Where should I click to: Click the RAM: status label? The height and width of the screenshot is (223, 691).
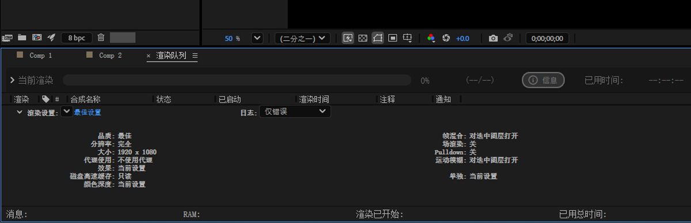click(191, 214)
